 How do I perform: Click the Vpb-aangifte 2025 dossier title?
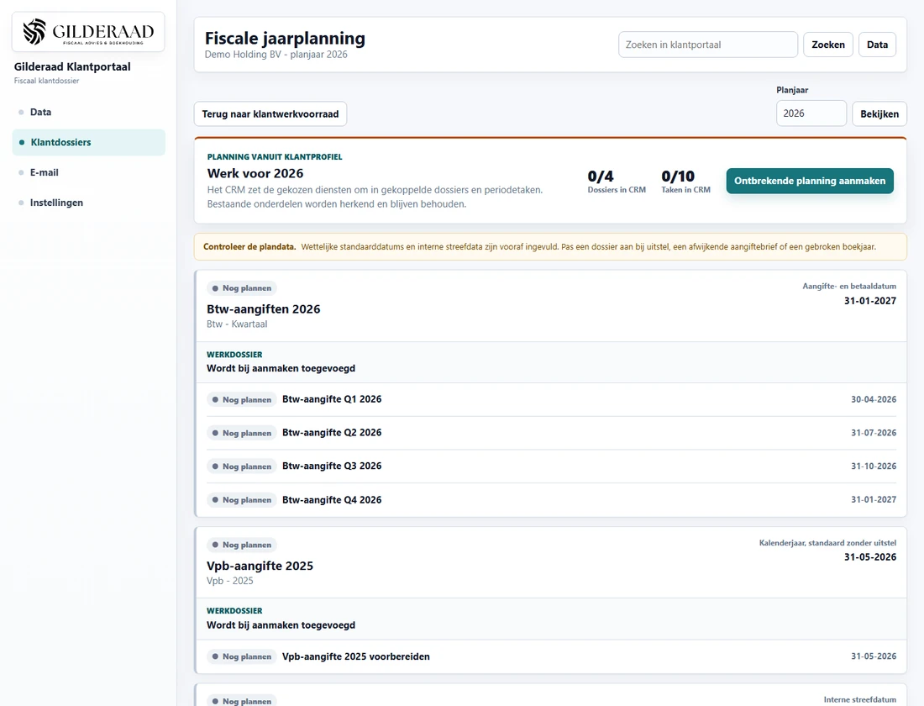pos(260,566)
